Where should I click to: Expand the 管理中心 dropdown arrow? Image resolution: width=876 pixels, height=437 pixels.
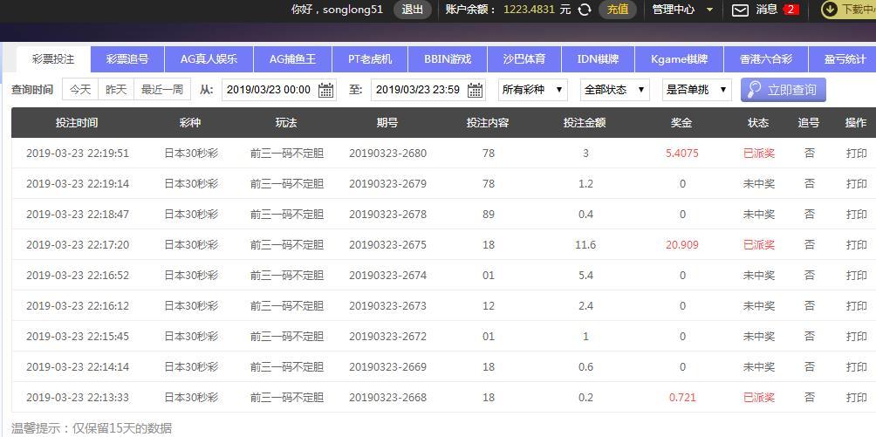click(x=709, y=10)
